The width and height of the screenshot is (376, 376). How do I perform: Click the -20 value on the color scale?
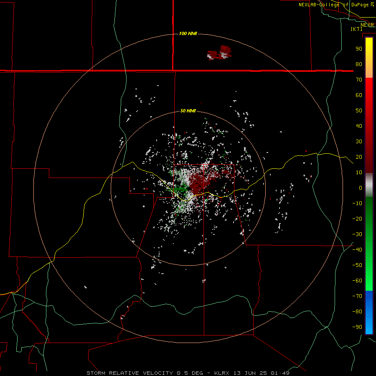(357, 218)
